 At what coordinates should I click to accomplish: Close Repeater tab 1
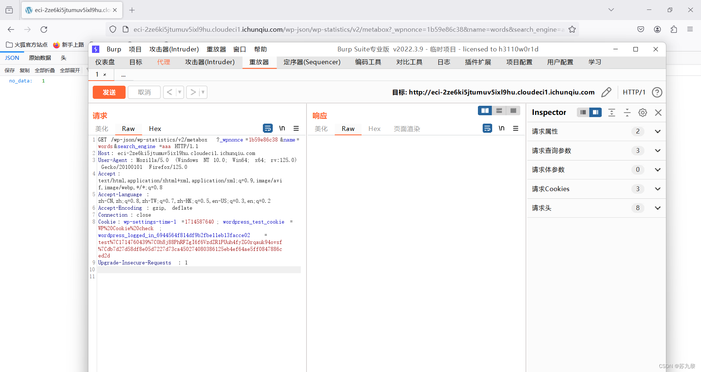[x=105, y=74]
